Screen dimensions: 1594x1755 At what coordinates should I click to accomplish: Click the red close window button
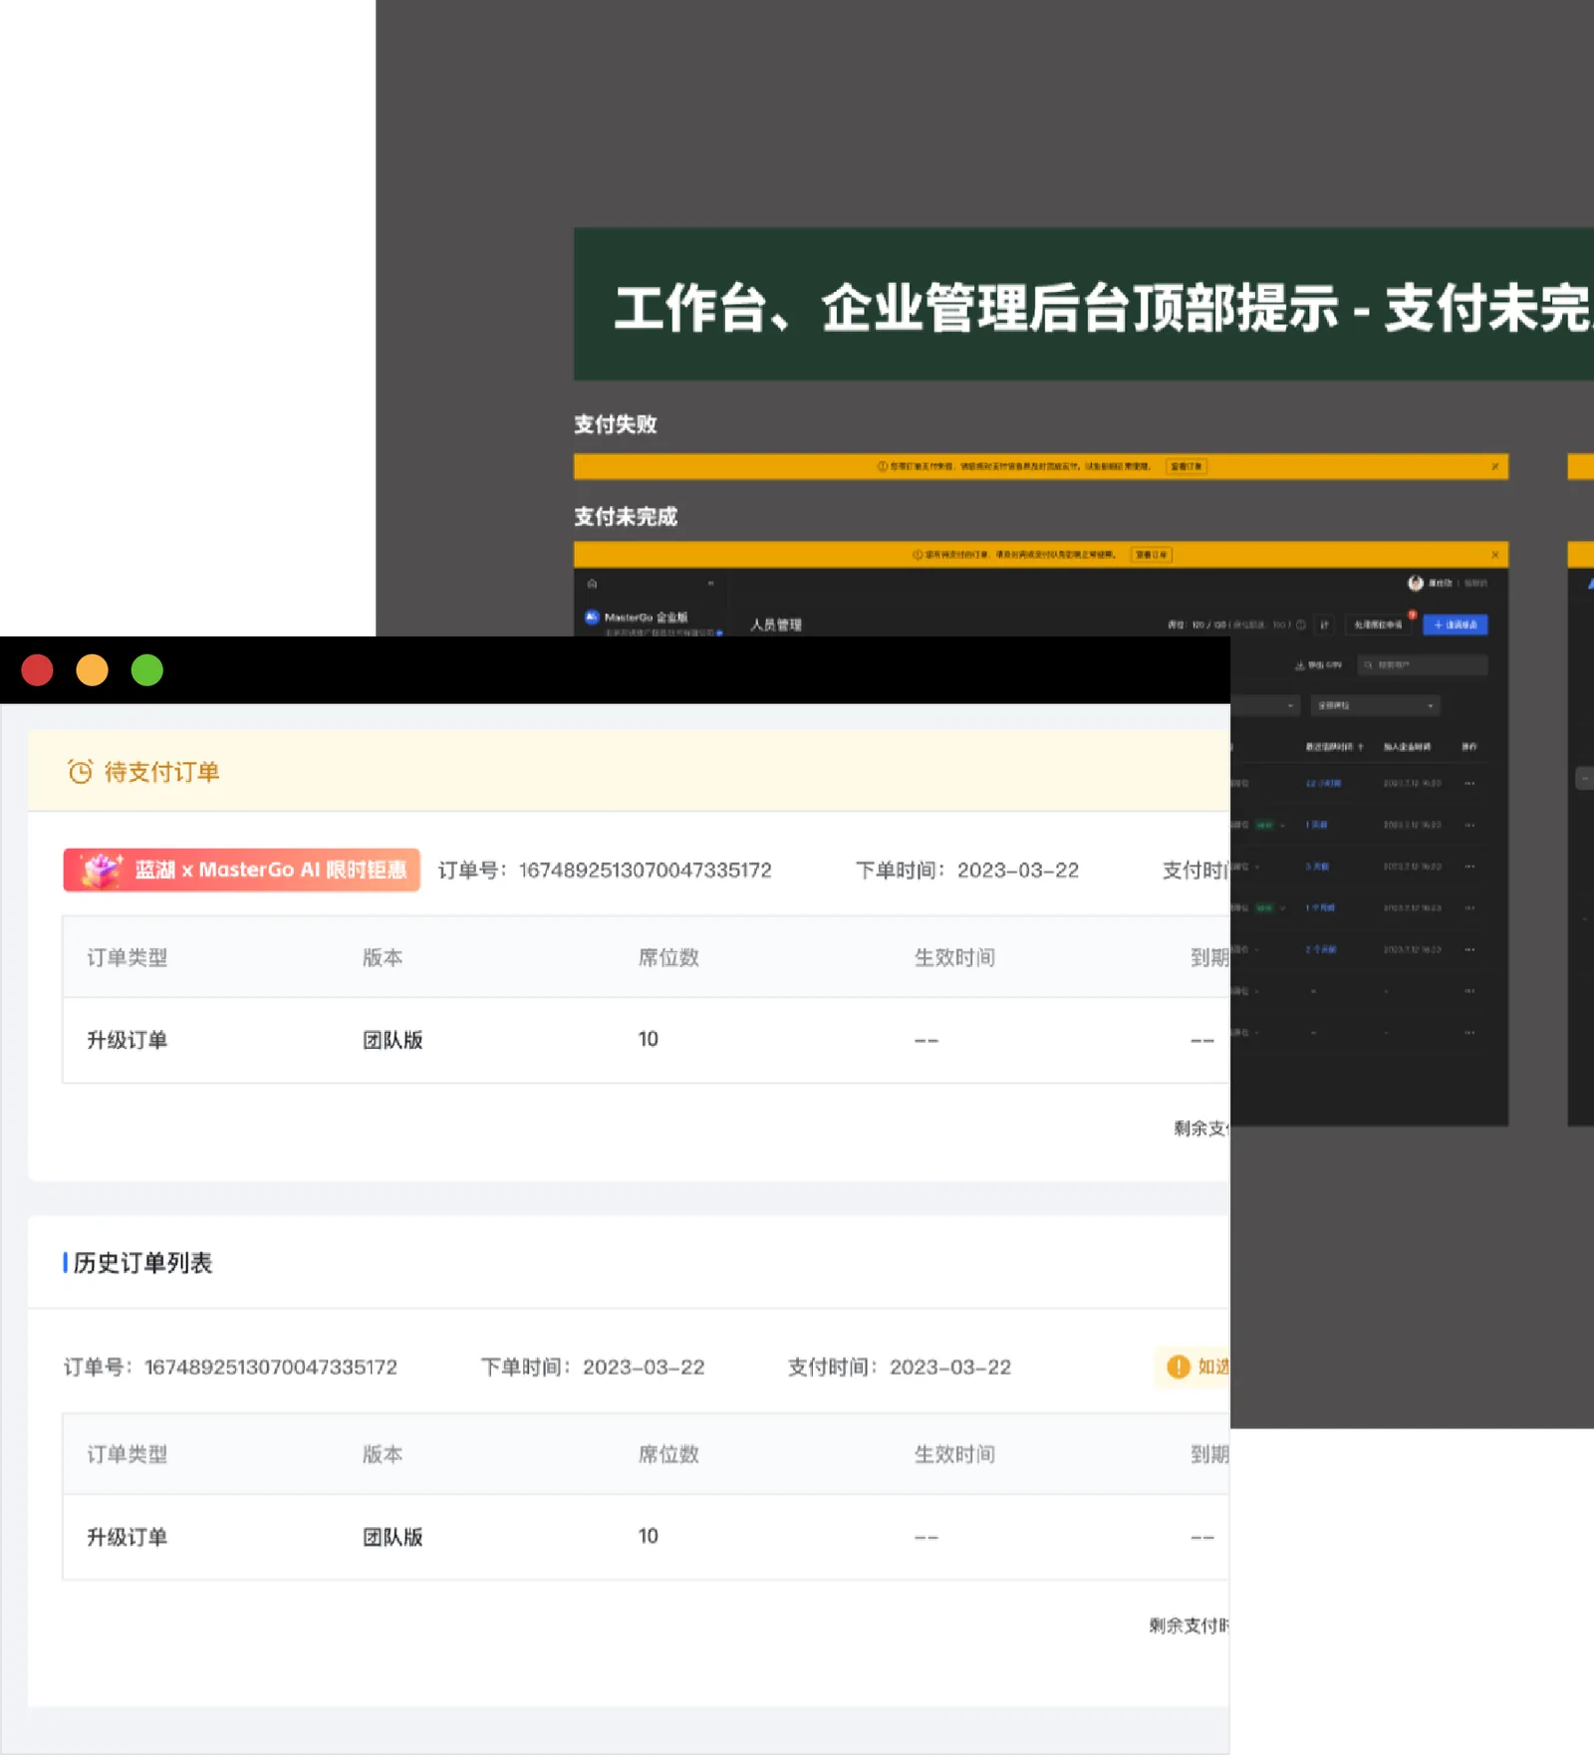[x=37, y=670]
